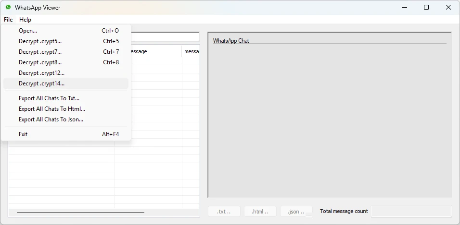
Task: Select Decrypt .crypt5... menu entry
Action: pos(66,41)
